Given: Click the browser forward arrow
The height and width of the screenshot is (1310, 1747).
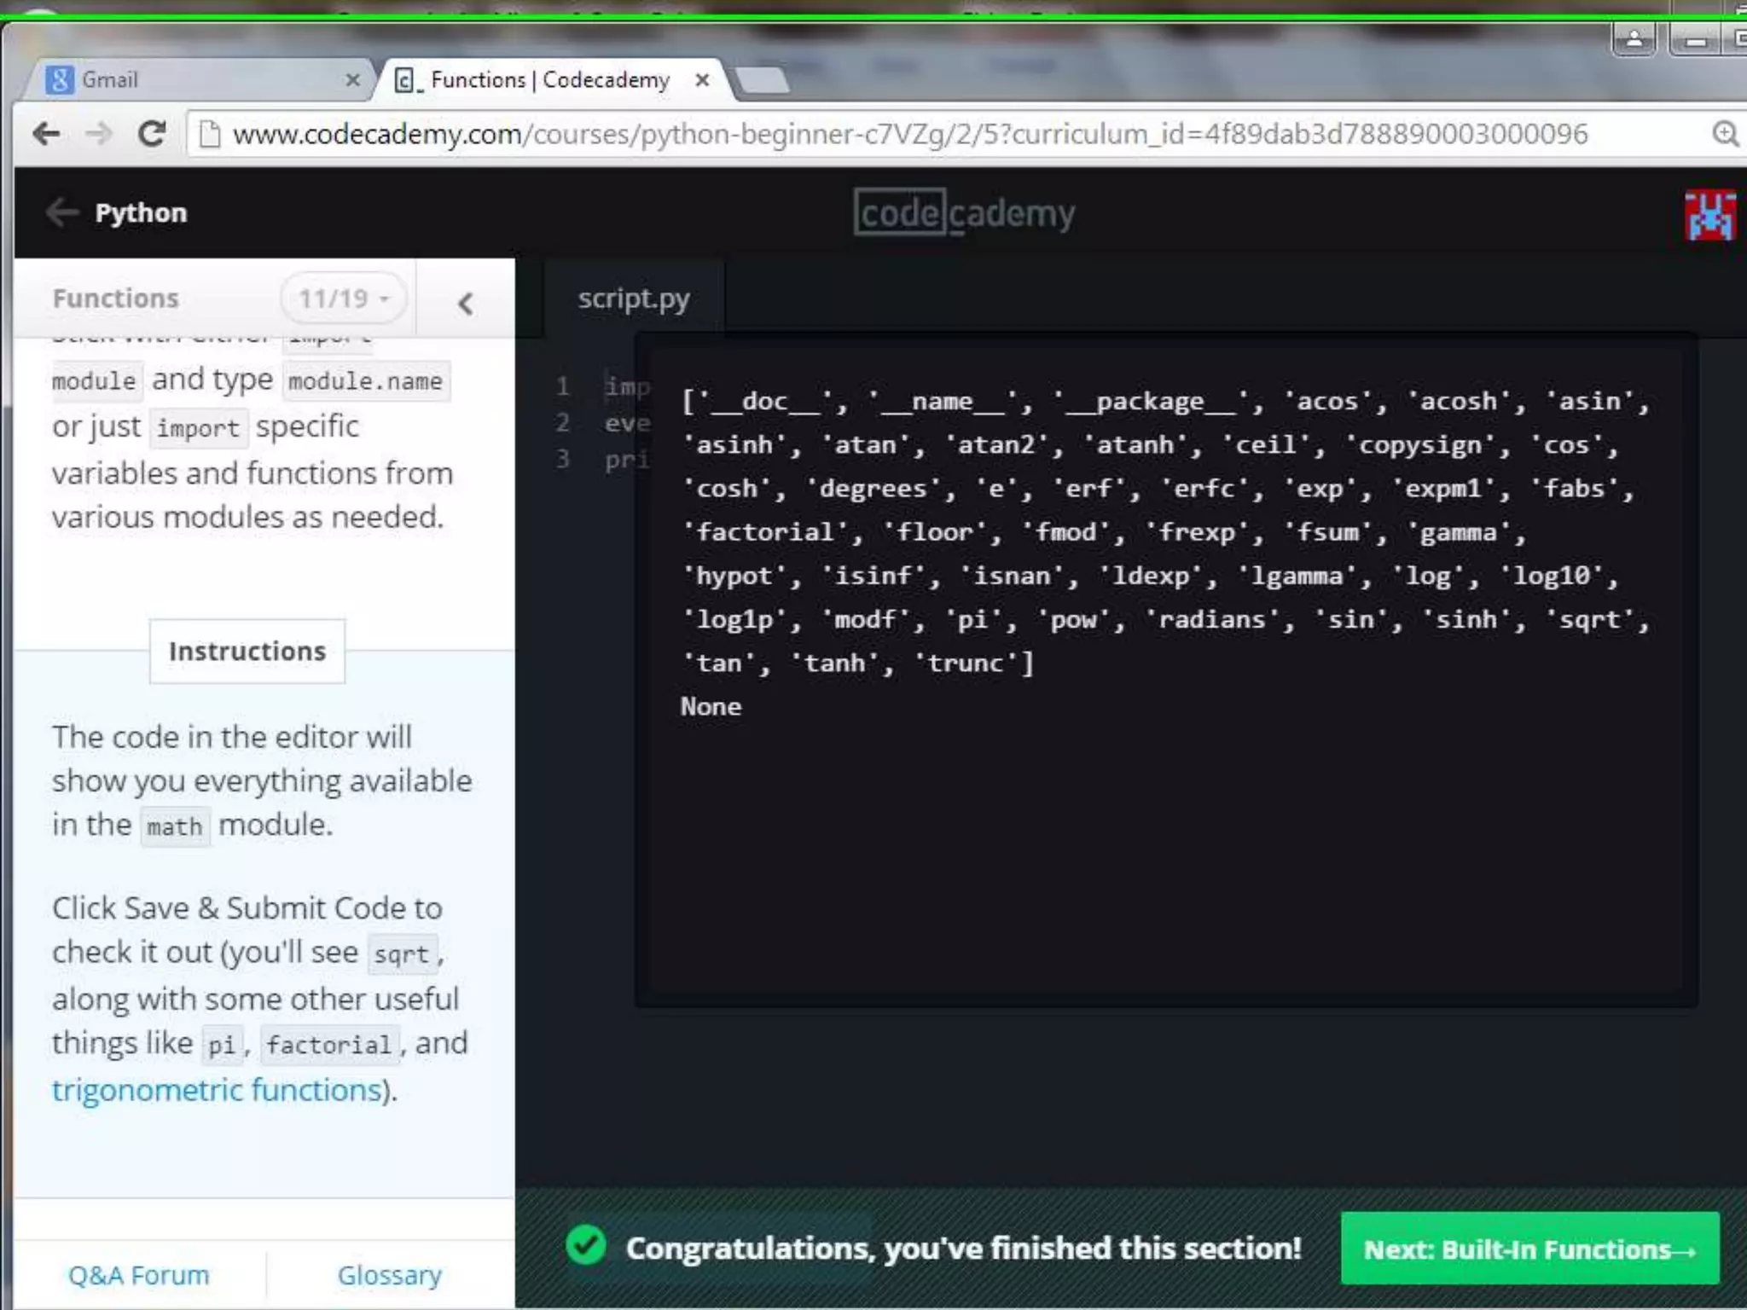Looking at the screenshot, I should point(99,133).
